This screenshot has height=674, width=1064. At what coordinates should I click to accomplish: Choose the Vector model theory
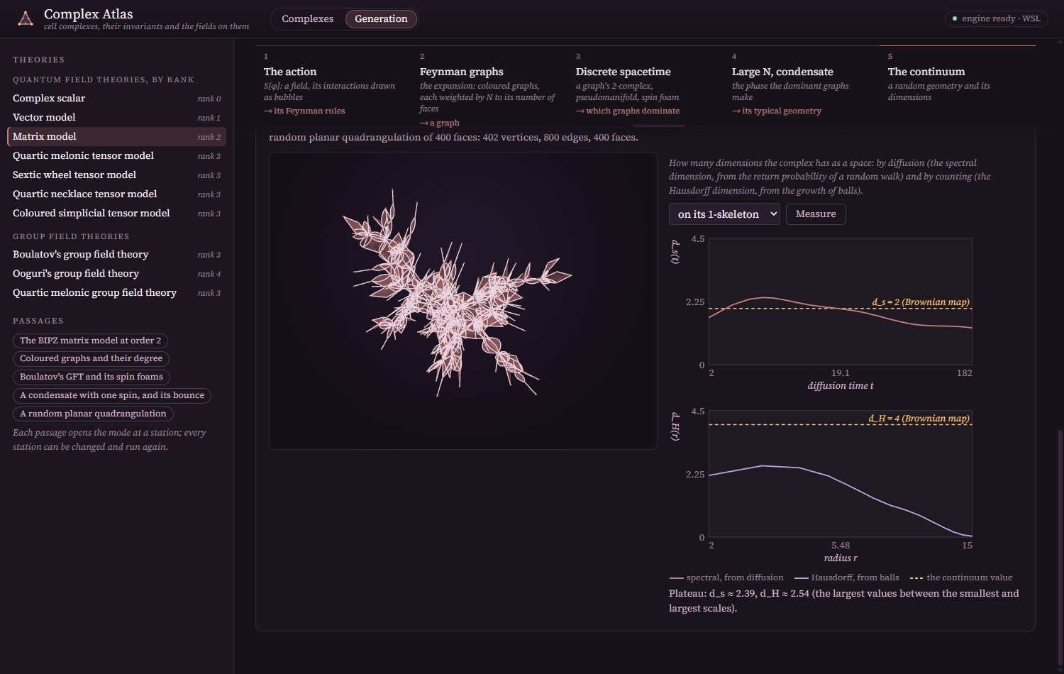pyautogui.click(x=116, y=118)
